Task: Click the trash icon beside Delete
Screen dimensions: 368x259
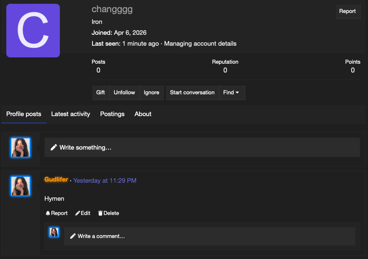Action: 100,213
